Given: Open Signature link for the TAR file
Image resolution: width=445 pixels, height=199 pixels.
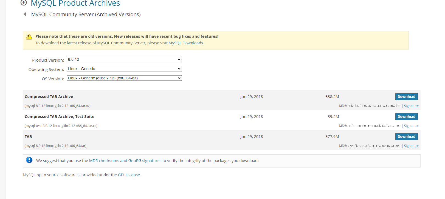Looking at the screenshot, I should pos(411,146).
